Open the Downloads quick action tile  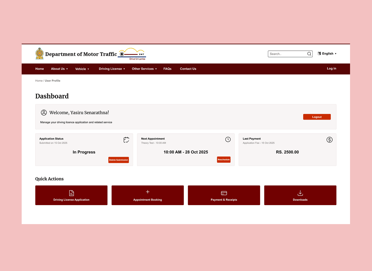pos(300,195)
